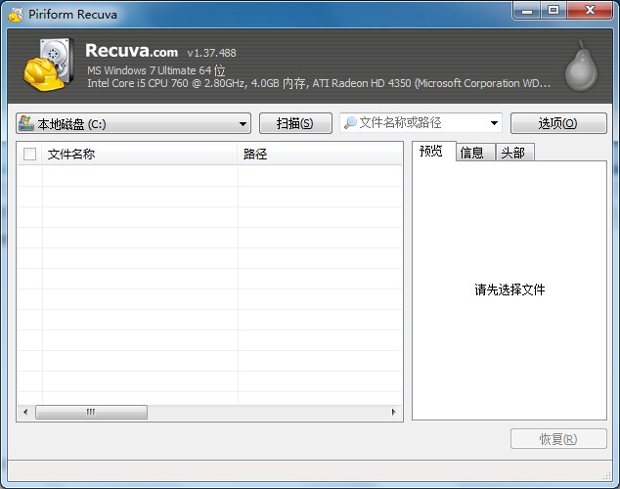Click the right arrow of horizontal scrollbar

395,413
